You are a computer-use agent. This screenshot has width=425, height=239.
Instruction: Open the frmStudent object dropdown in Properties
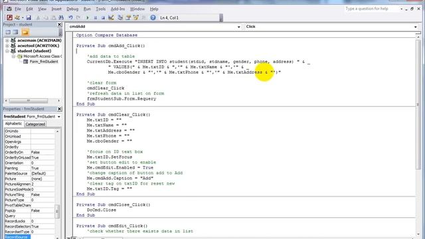point(59,117)
